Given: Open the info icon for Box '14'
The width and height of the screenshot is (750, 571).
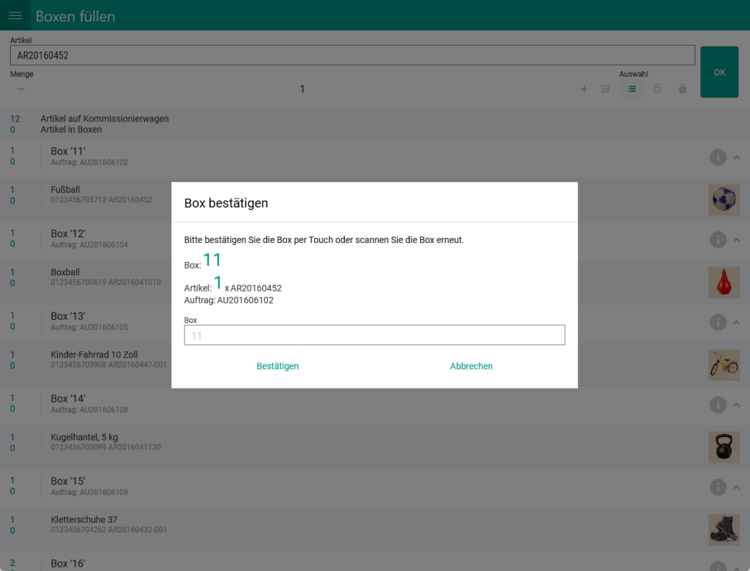Looking at the screenshot, I should coord(718,404).
